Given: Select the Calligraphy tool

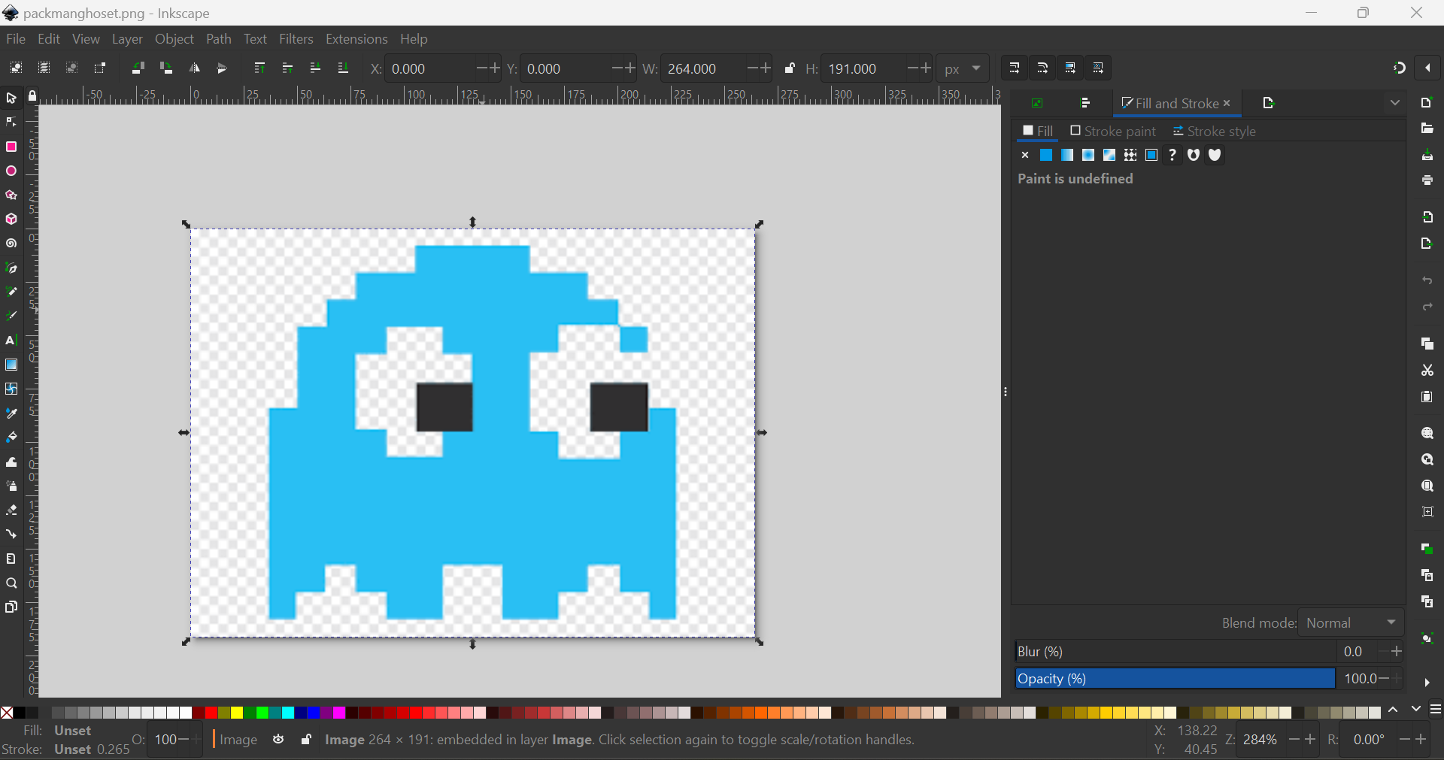Looking at the screenshot, I should pos(11,316).
